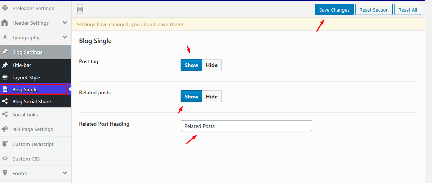
Task: Click the Related Post Heading text field
Action: [246, 126]
